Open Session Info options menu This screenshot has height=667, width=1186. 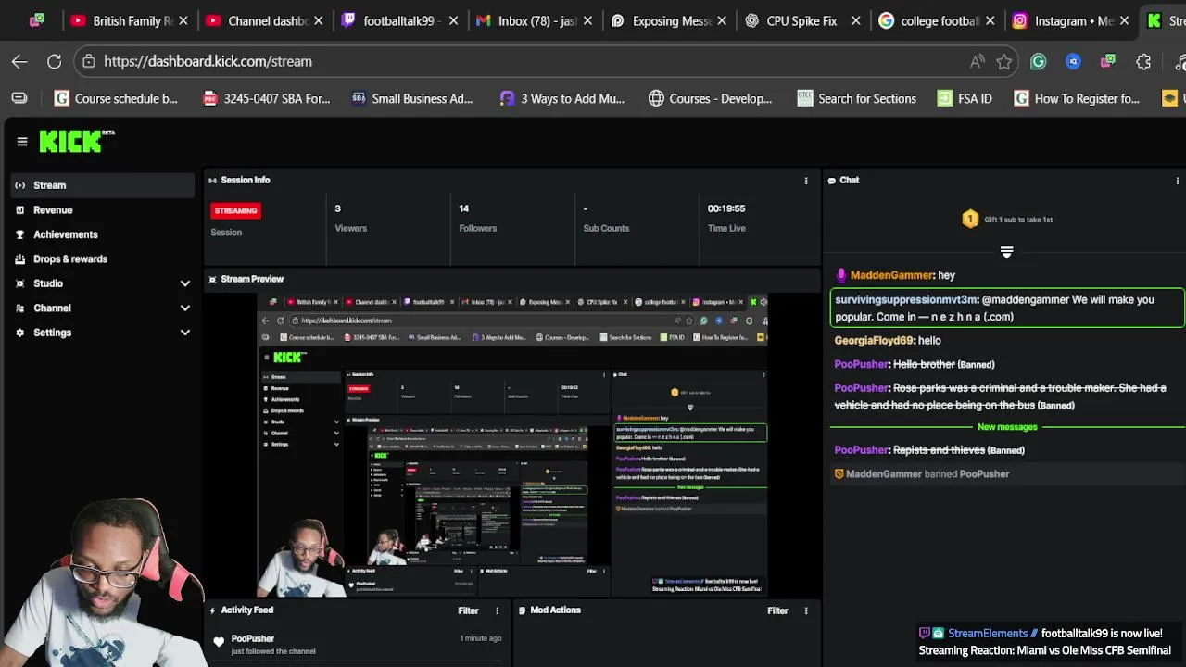click(806, 181)
